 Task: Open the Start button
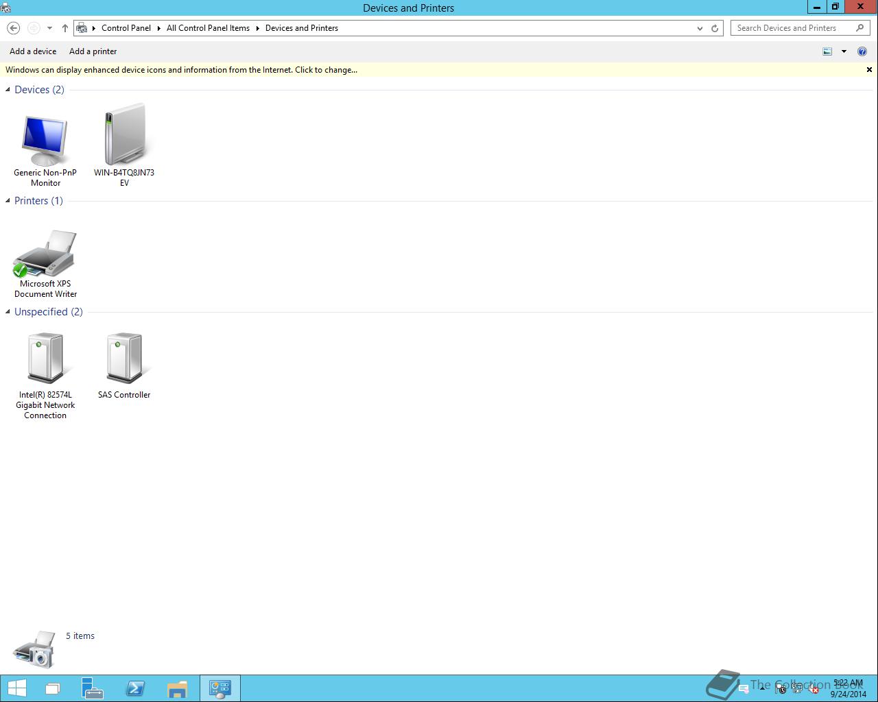(17, 688)
